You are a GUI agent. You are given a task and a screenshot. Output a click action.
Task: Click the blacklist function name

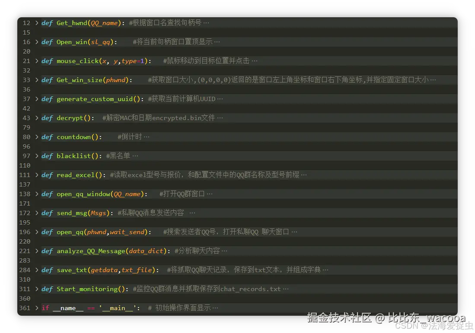[x=73, y=156]
